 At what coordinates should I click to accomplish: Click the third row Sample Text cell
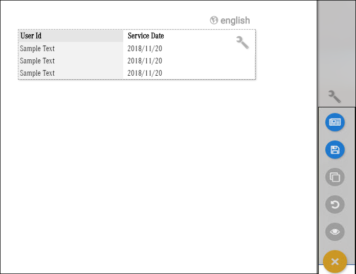[37, 73]
